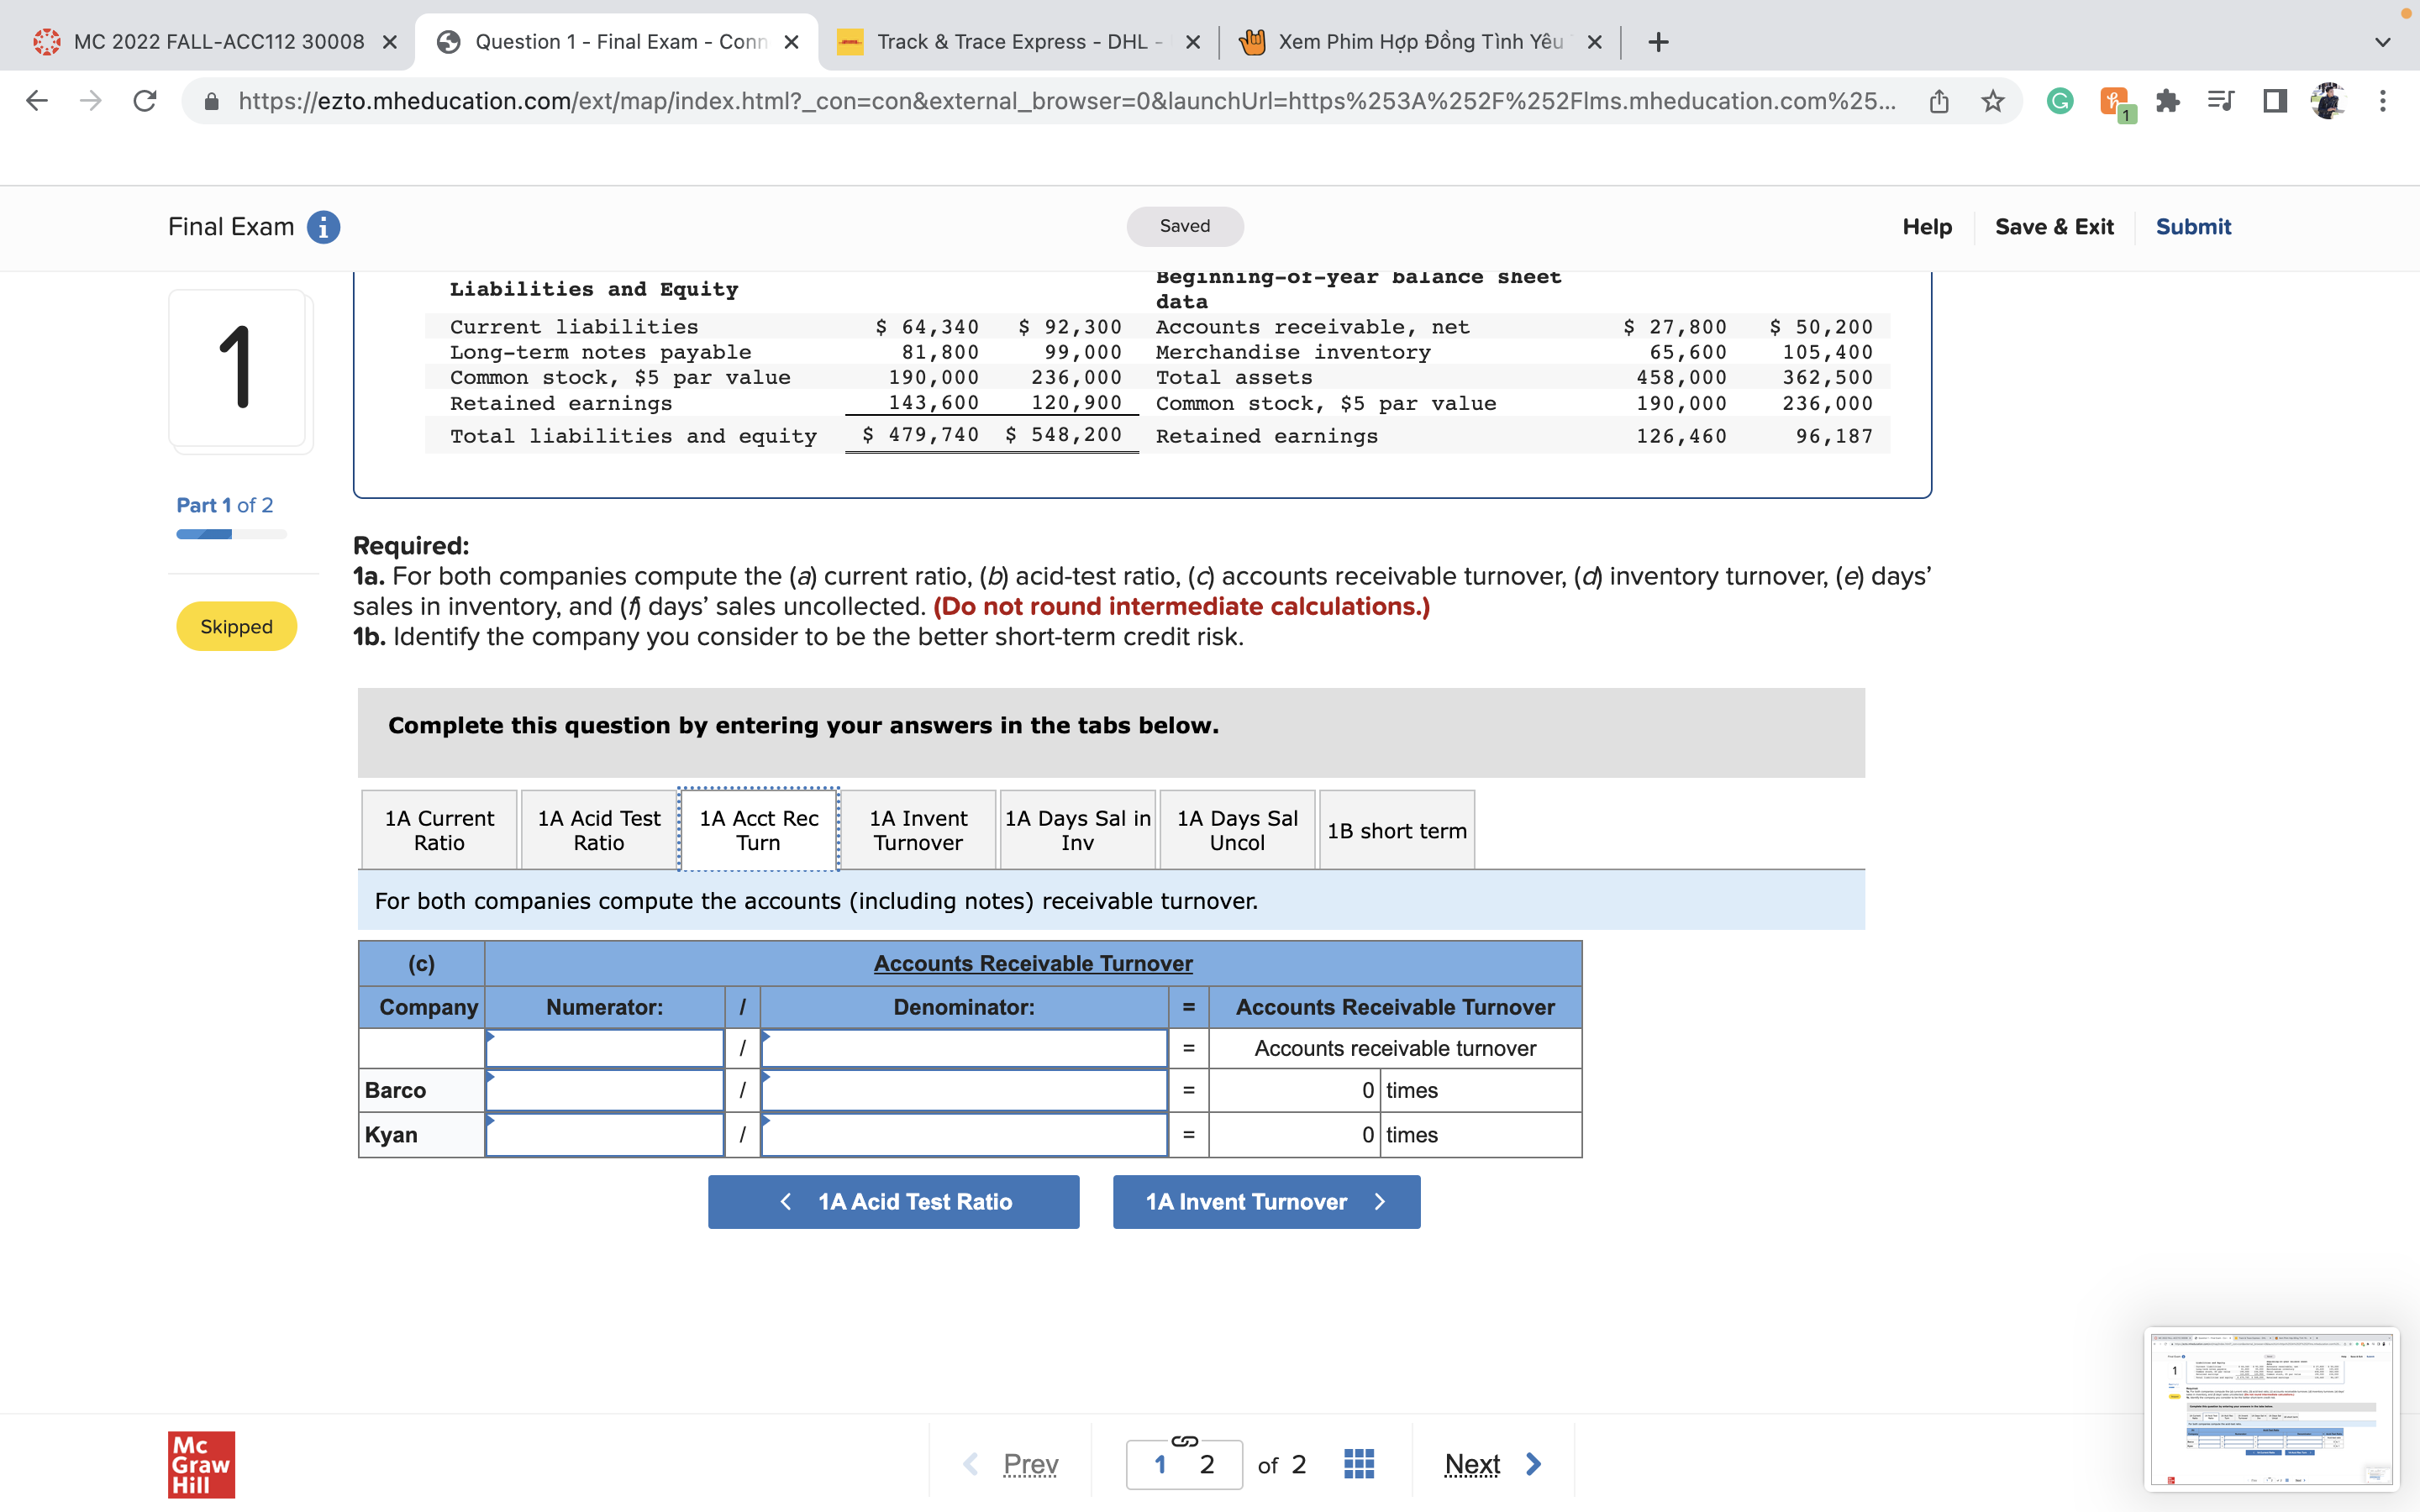
Task: Click the Part 1 of 2 progress bar
Action: (x=231, y=534)
